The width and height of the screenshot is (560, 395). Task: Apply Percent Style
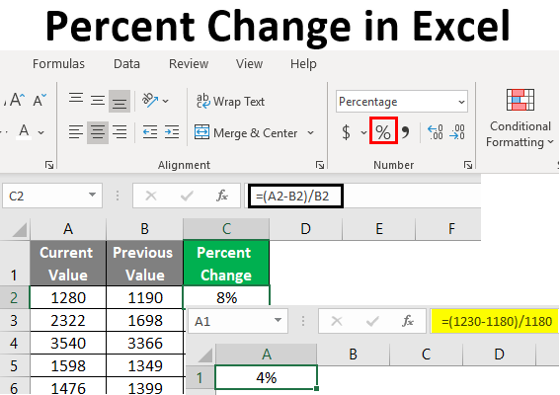click(x=383, y=131)
